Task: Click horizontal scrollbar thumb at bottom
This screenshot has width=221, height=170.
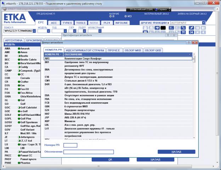Action: (x=99, y=166)
